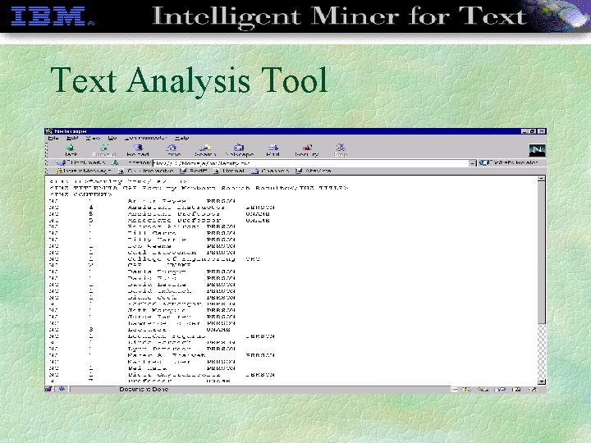591x443 pixels.
Task: Click the Forward navigation button
Action: pyautogui.click(x=104, y=150)
